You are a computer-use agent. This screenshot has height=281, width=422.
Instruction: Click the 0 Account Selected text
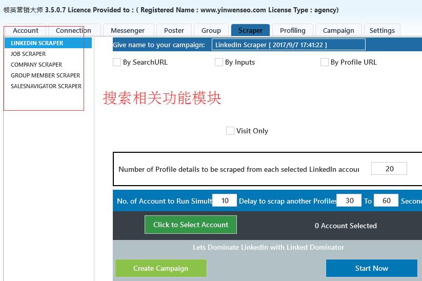[346, 226]
